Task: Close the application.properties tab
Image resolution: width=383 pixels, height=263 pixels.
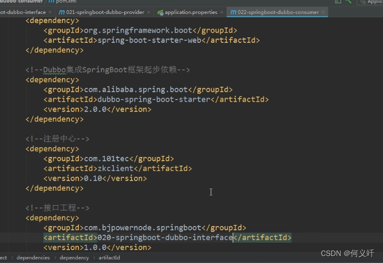Action: coord(221,12)
